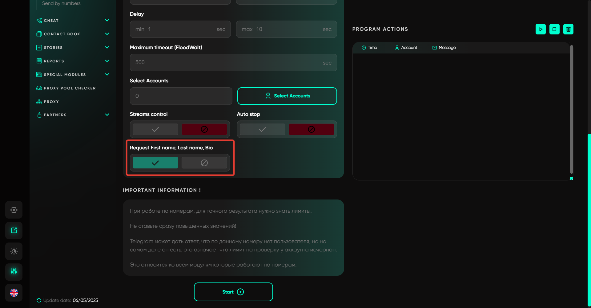Screen dimensions: 591x308
Task: Click the Select Accounts button
Action: tap(287, 96)
